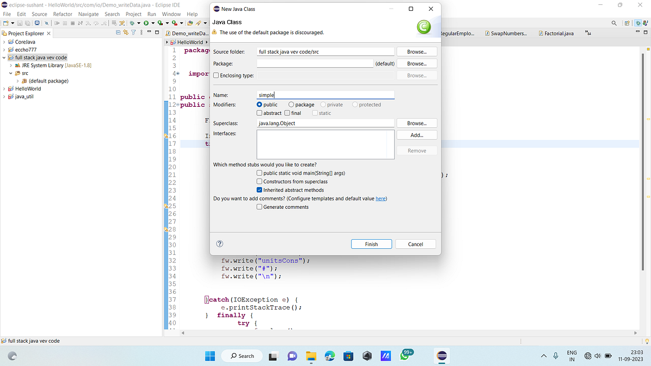Click the Windows Start button

(x=210, y=356)
